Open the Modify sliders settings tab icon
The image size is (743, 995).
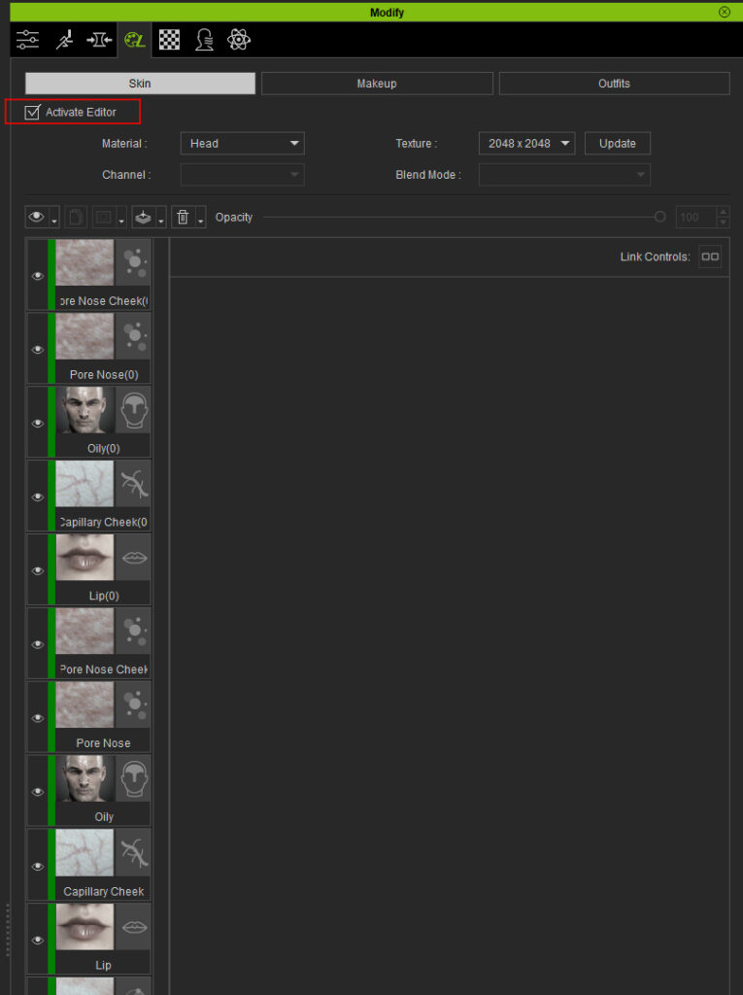coord(27,40)
